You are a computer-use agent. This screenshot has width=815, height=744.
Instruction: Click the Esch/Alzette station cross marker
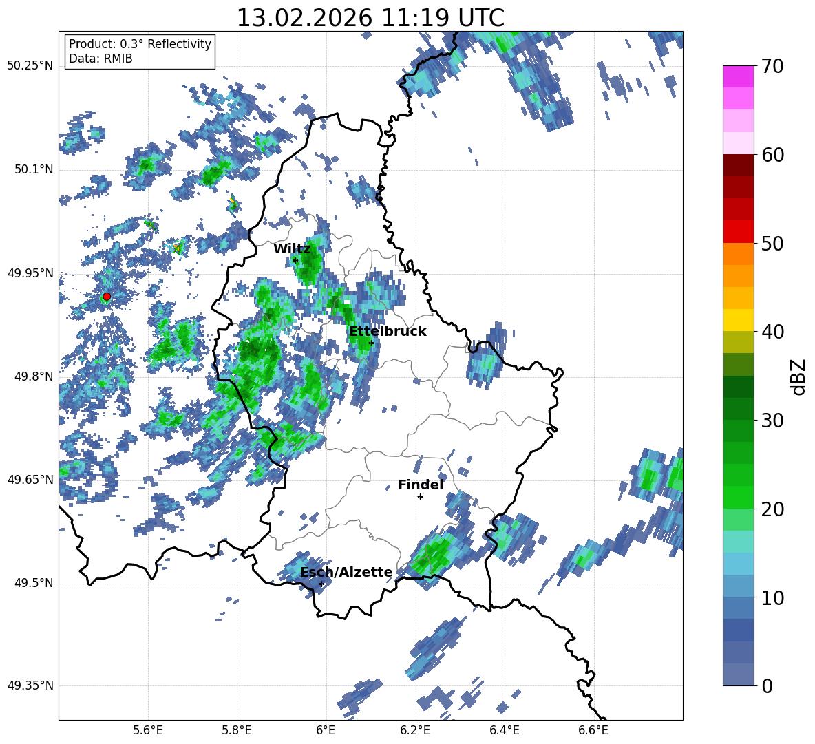click(x=321, y=584)
